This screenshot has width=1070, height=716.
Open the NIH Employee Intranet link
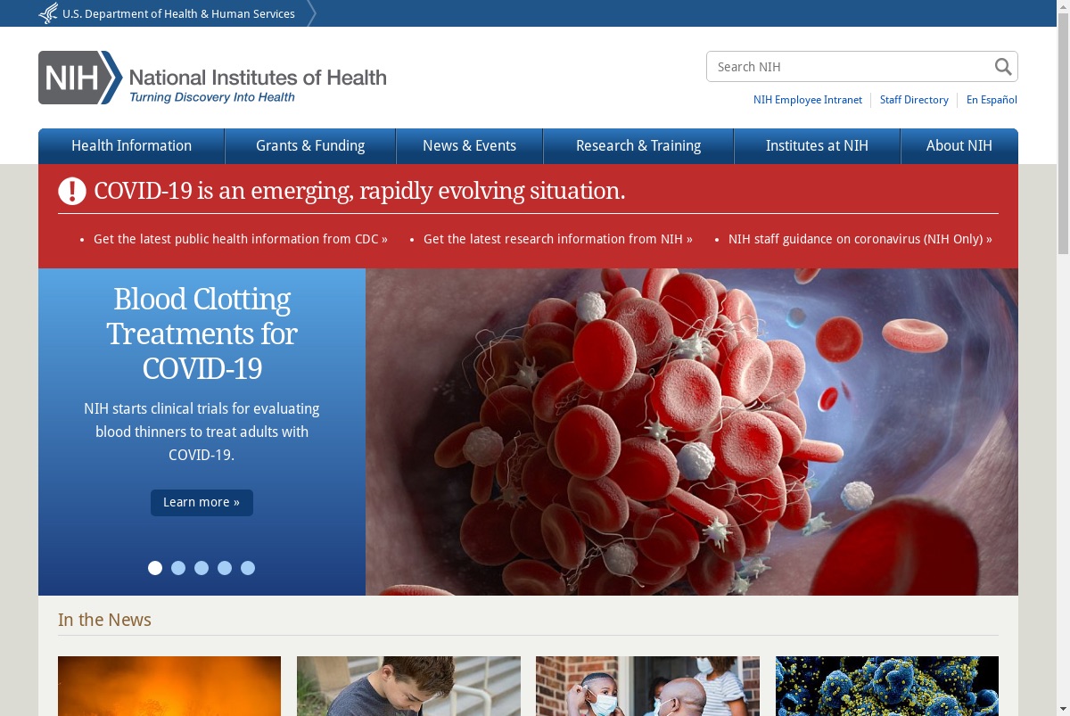pyautogui.click(x=808, y=100)
